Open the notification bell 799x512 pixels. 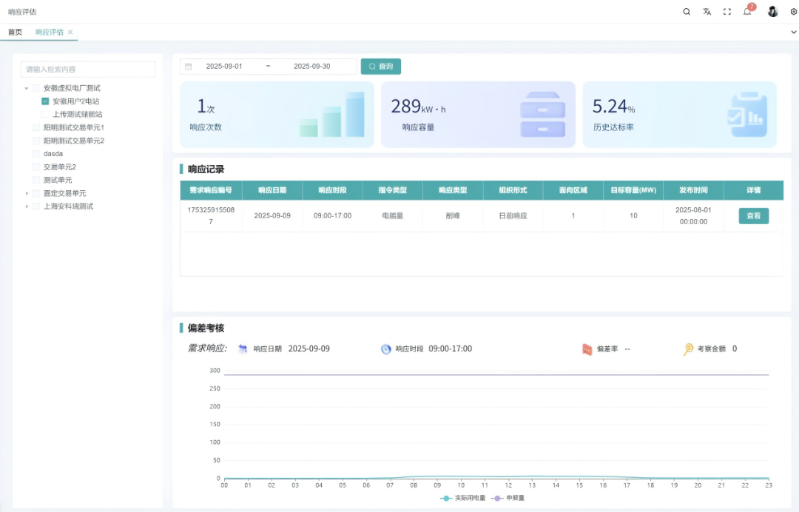[x=747, y=12]
